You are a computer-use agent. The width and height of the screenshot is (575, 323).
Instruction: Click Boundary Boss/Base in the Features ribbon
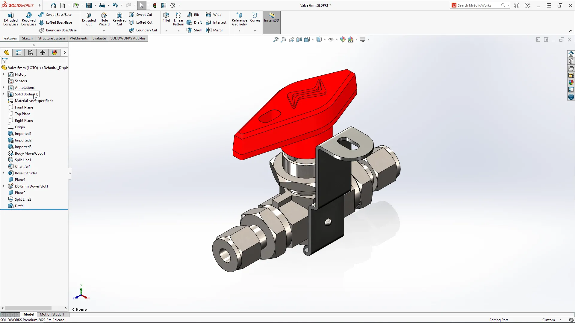click(57, 30)
